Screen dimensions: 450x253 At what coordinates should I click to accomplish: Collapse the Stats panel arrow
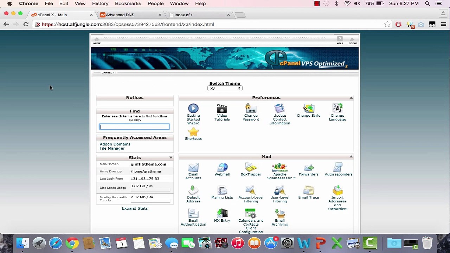[x=171, y=158]
